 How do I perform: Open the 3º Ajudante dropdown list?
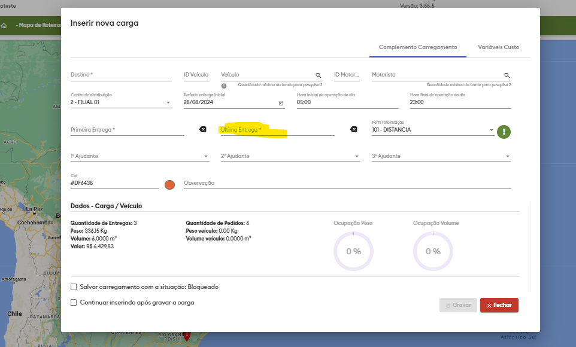[507, 157]
